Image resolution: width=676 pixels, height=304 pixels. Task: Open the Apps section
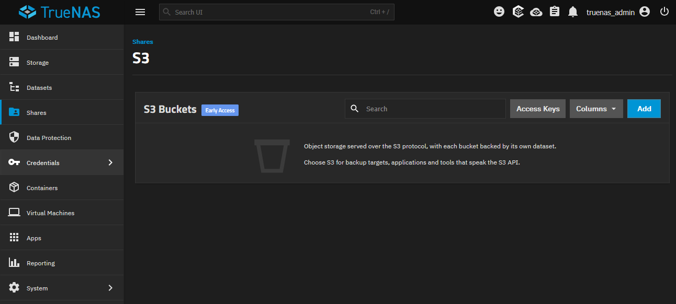tap(62, 238)
